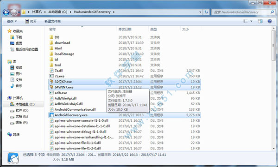Click HudunAndroidRecovery in address breadcrumb
This screenshot has height=167, width=278.
pos(92,12)
